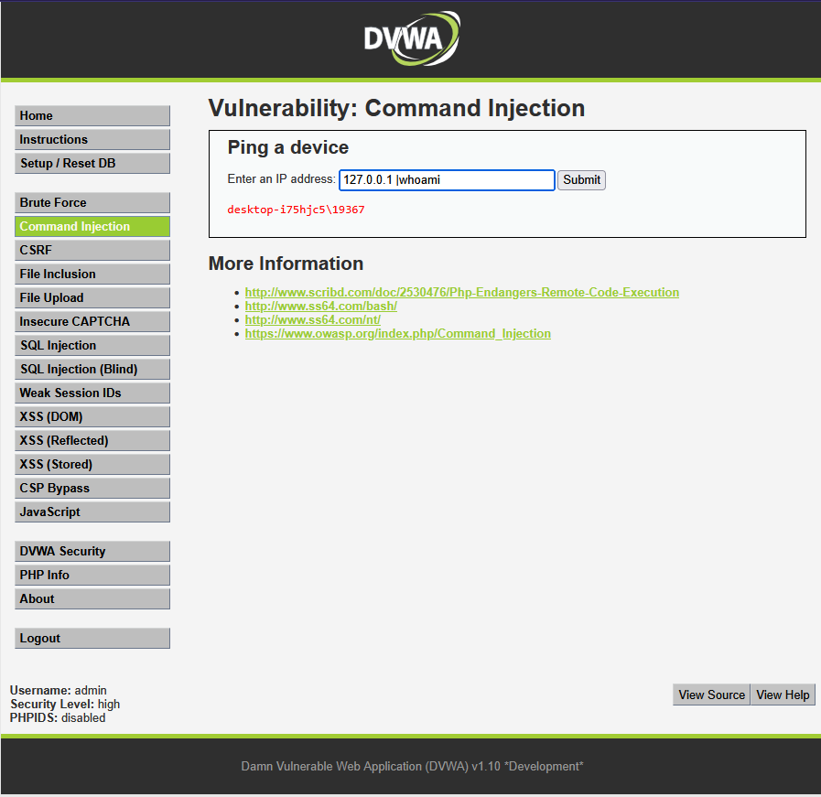Click the 'More Information' heading
The width and height of the screenshot is (821, 797).
pyautogui.click(x=286, y=264)
